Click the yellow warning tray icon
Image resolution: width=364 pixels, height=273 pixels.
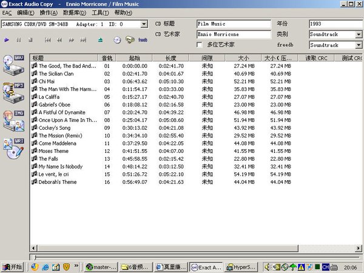click(x=301, y=267)
